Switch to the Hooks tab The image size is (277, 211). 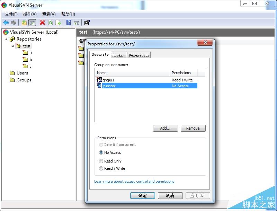(118, 55)
